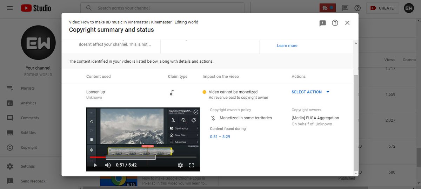Open the EW account avatar menu
421x189 pixels.
coord(409,8)
